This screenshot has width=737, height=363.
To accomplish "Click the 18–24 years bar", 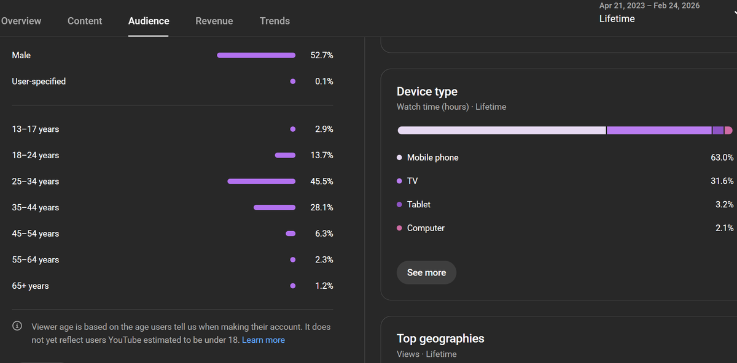I will (285, 155).
